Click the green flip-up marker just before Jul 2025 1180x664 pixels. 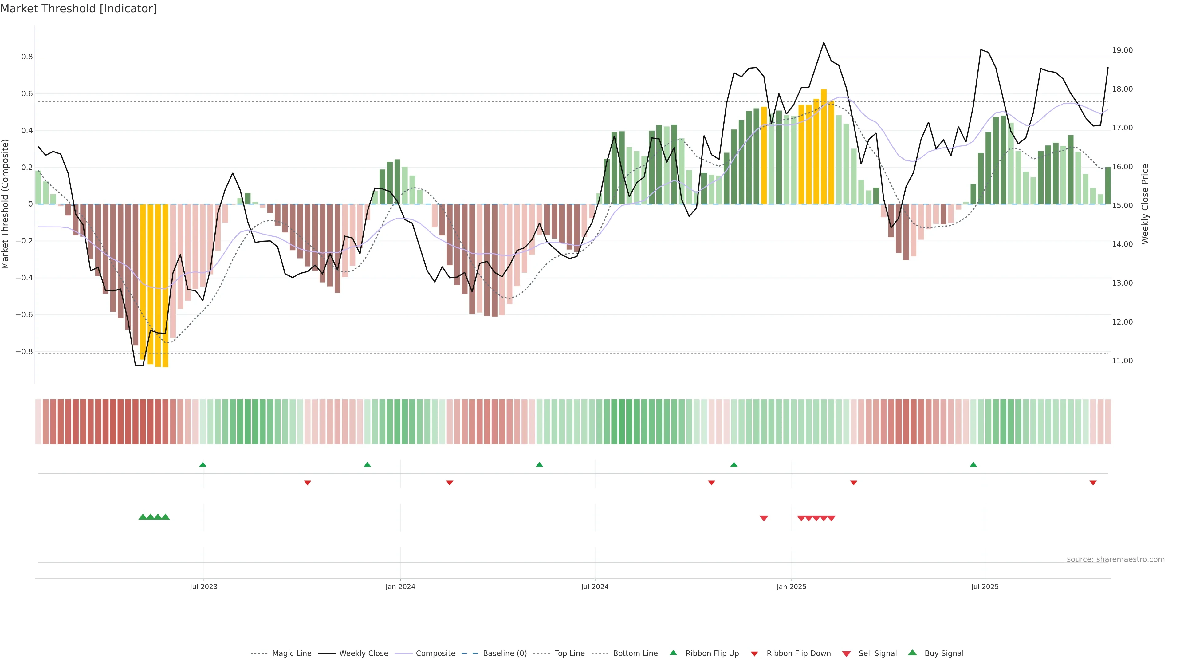(974, 465)
